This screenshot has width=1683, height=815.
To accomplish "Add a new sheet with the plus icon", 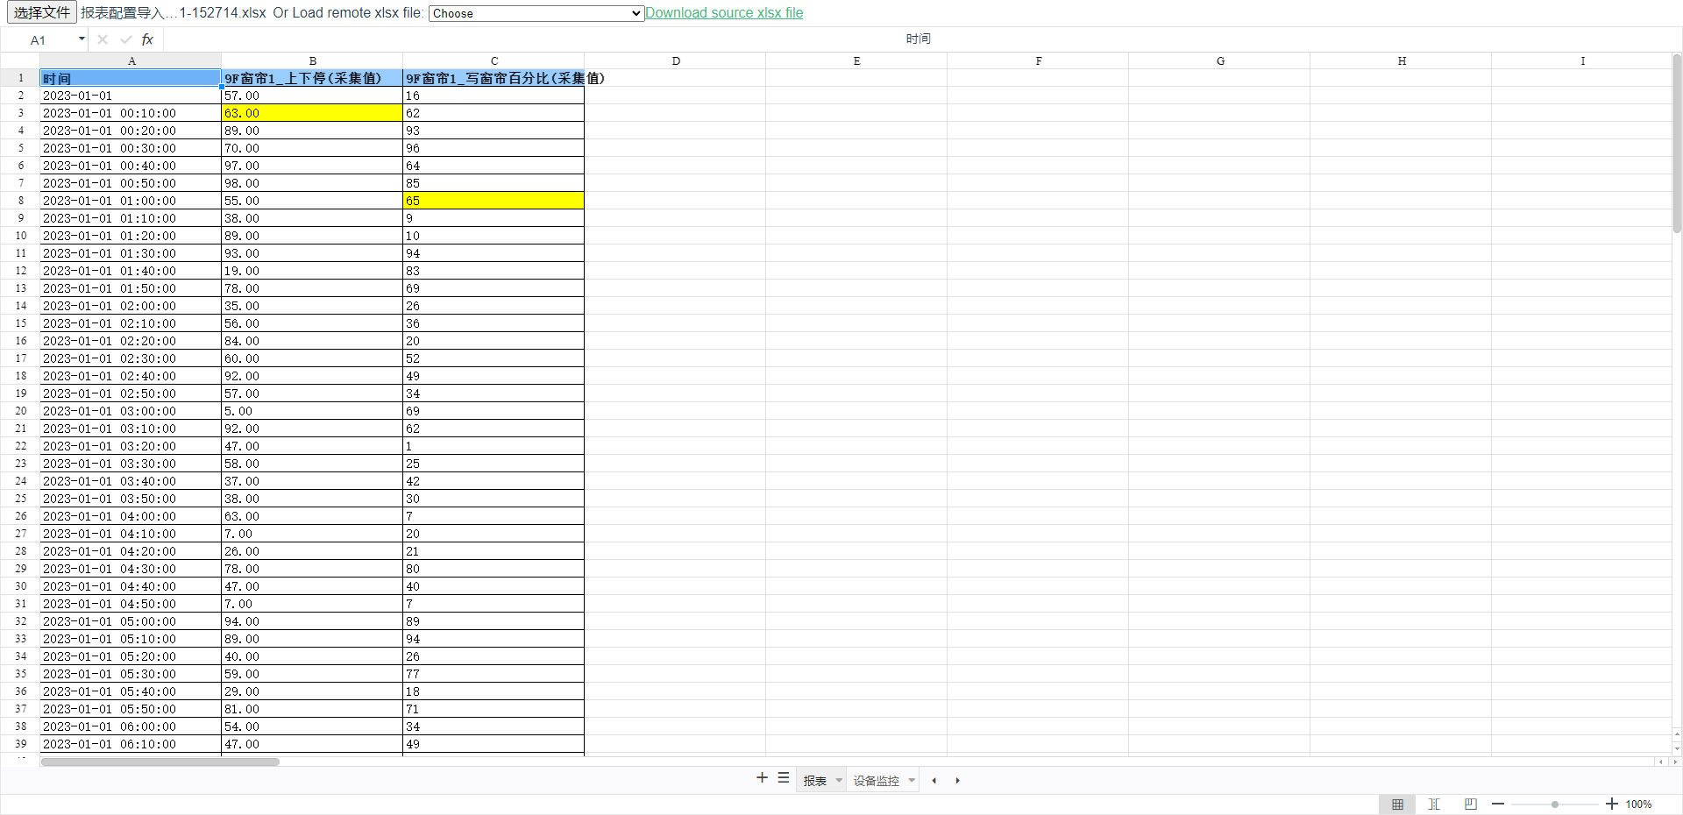I will tap(761, 779).
